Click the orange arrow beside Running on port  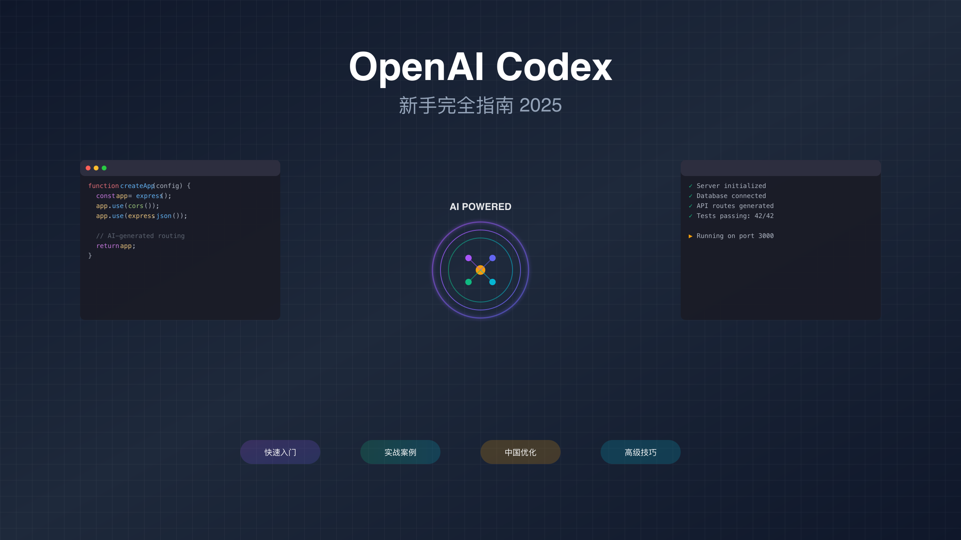(x=690, y=236)
